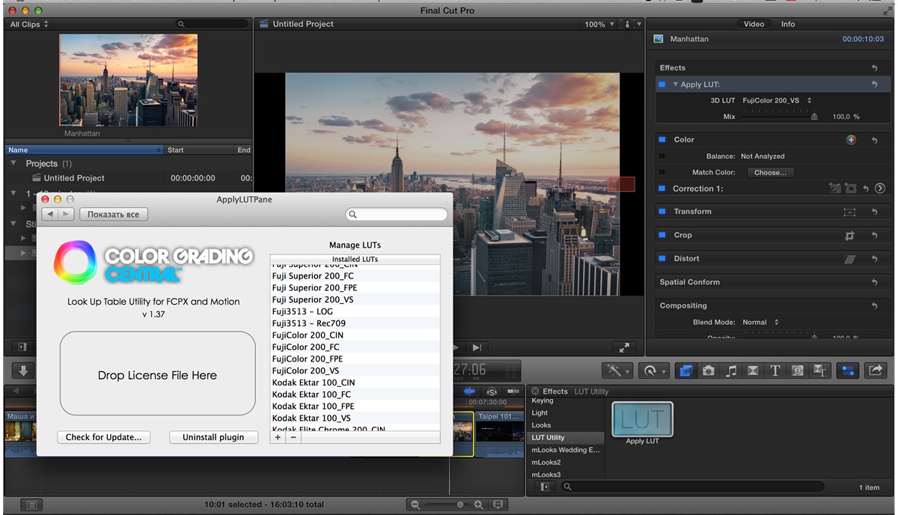The width and height of the screenshot is (898, 515).
Task: Toggle the Inspector panel button
Action: click(x=848, y=371)
